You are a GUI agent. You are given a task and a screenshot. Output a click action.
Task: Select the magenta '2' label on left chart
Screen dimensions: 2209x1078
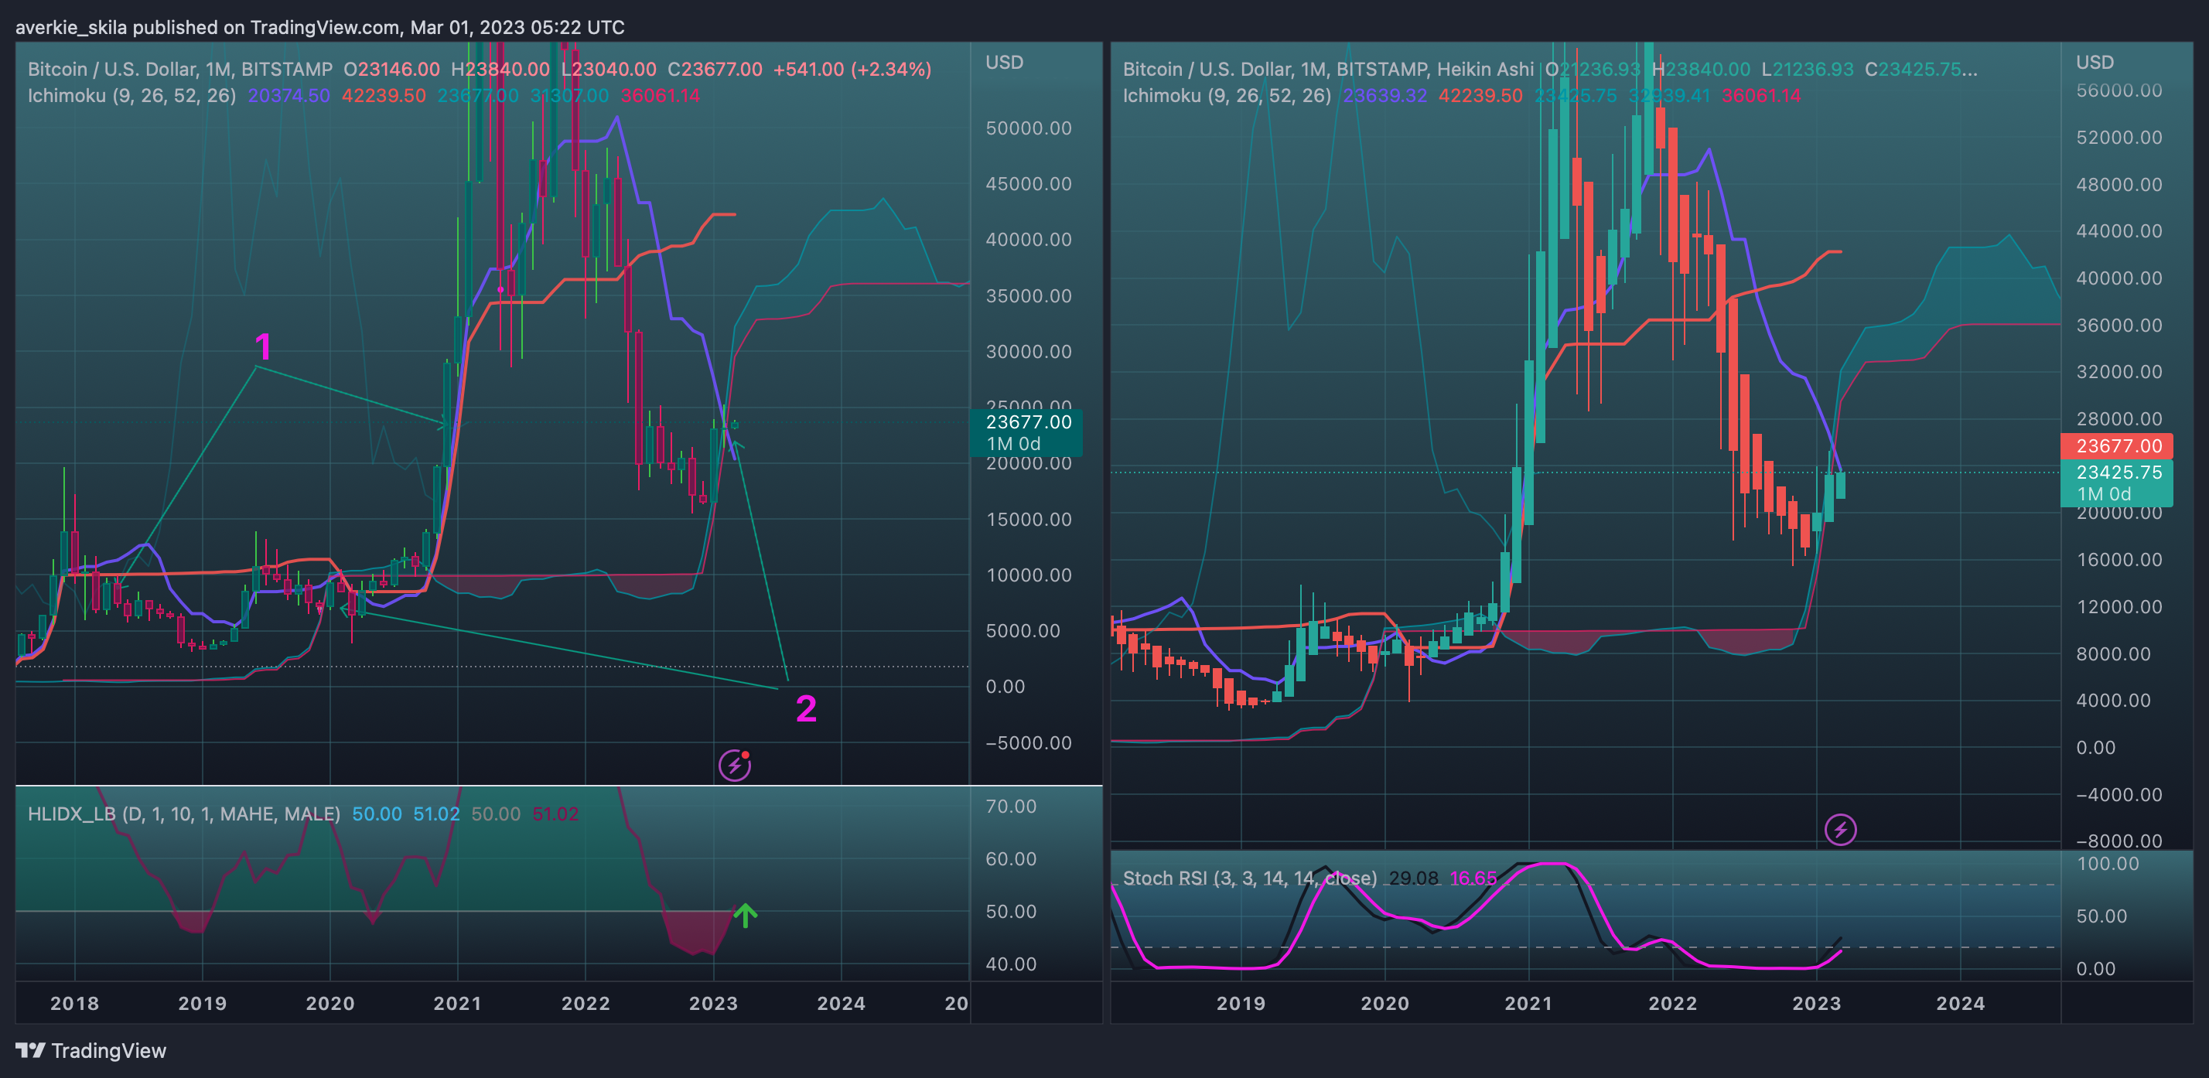806,709
